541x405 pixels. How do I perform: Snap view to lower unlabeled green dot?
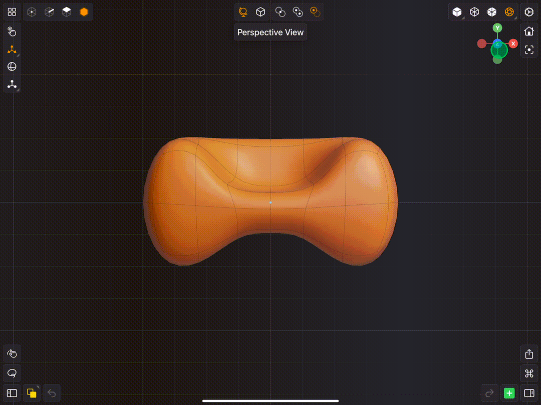(497, 59)
